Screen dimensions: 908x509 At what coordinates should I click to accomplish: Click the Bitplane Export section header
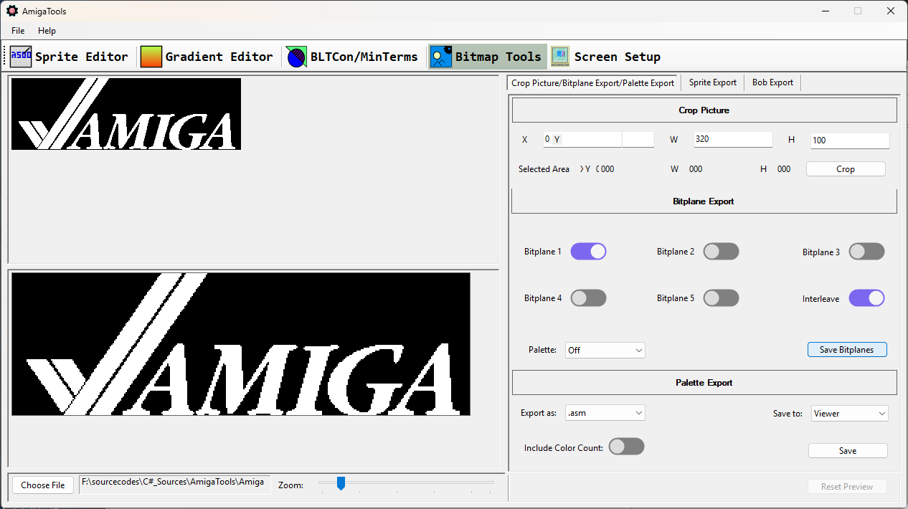pyautogui.click(x=704, y=201)
